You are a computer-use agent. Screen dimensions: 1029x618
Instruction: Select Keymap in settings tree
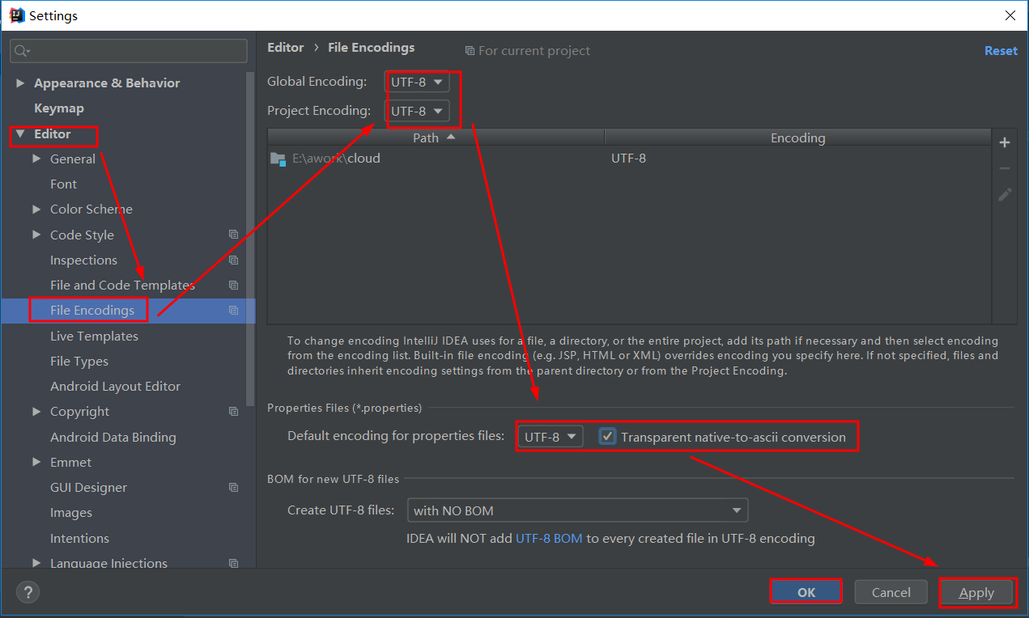[59, 108]
